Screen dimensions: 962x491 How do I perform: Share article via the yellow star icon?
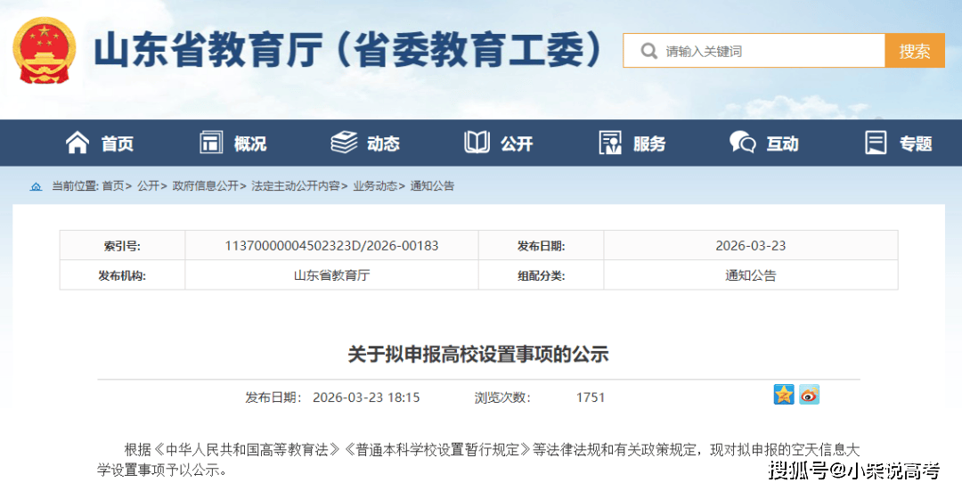[784, 395]
